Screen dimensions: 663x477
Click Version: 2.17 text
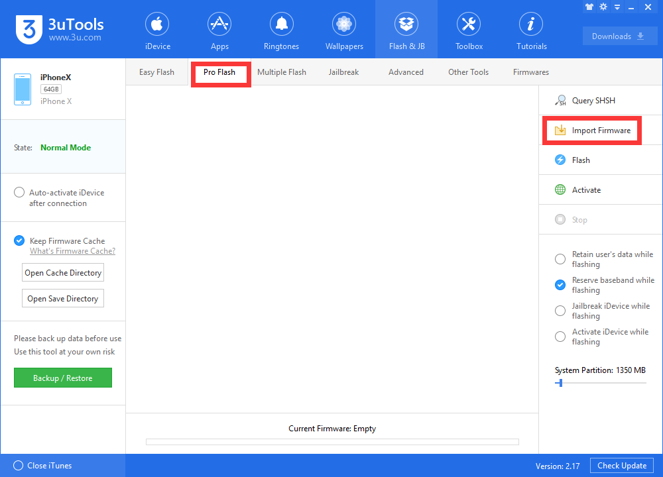558,466
